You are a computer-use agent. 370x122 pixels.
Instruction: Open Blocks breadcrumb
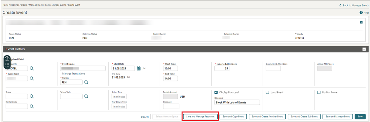point(24,5)
